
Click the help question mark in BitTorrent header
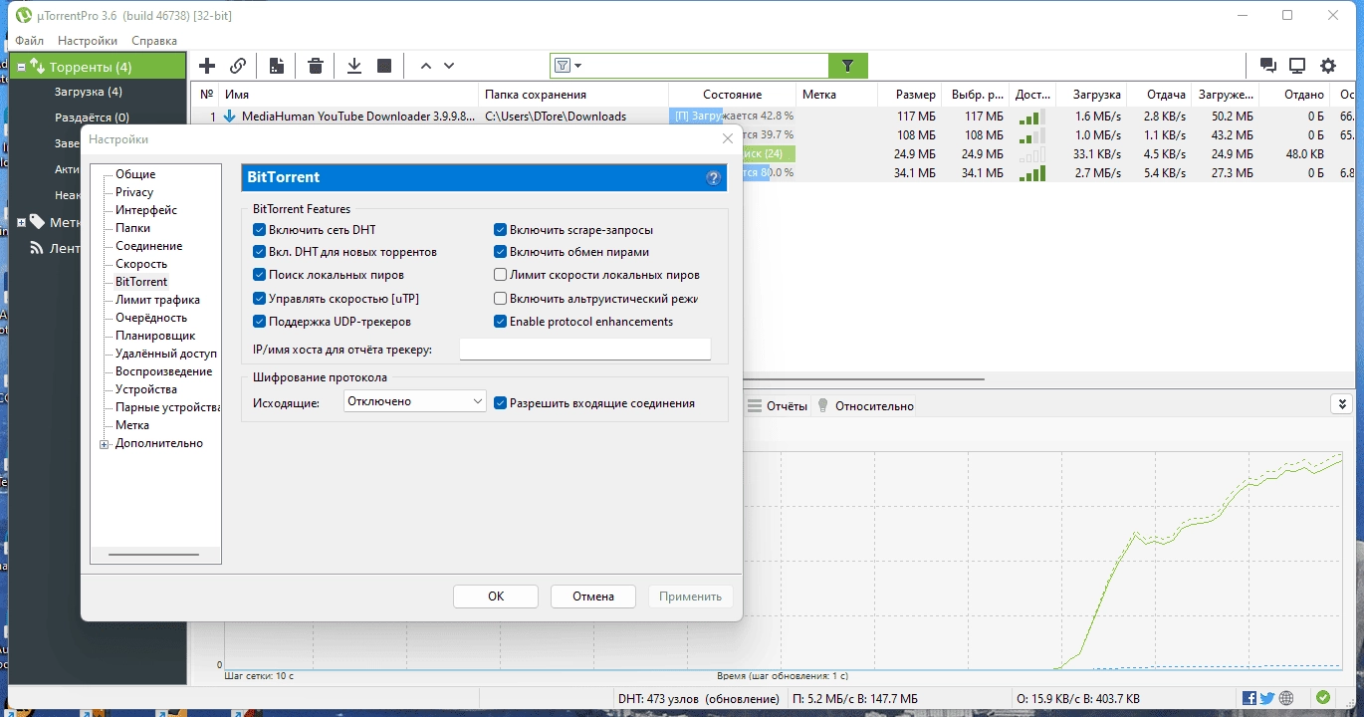tap(713, 178)
